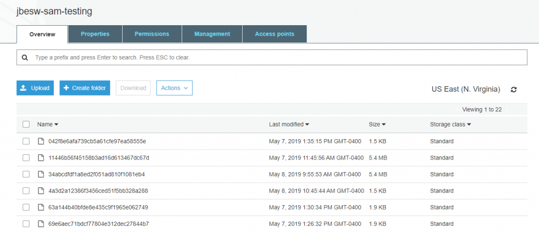This screenshot has width=539, height=232.
Task: Open the Access points tab
Action: coord(275,34)
